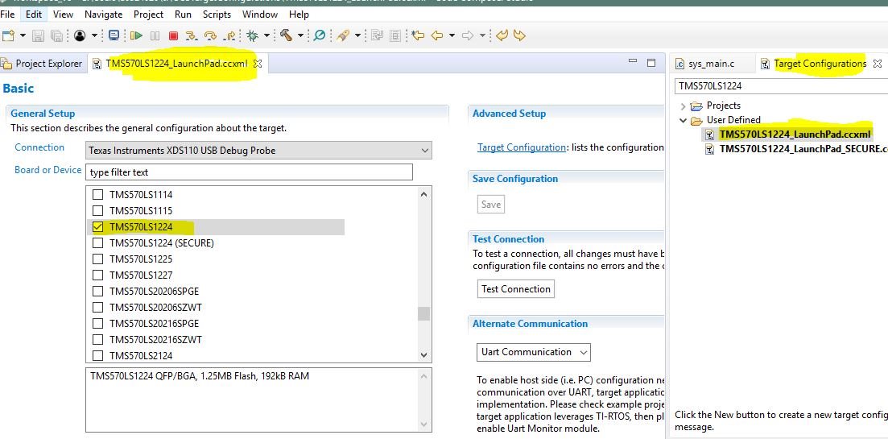
Task: Click the Save toolbar icon
Action: coord(38,35)
